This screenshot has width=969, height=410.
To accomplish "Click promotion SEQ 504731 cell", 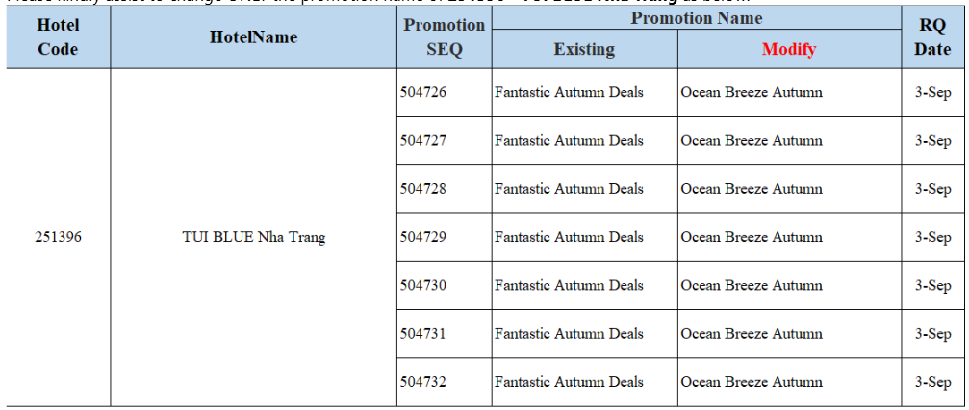I will click(x=423, y=334).
